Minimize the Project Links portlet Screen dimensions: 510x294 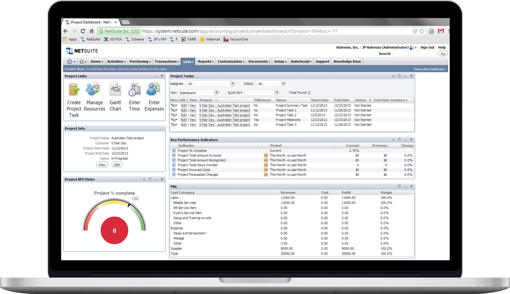(x=156, y=77)
